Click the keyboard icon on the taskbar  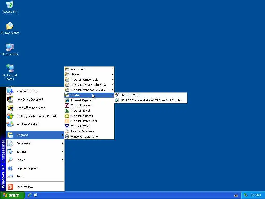[x=236, y=195]
